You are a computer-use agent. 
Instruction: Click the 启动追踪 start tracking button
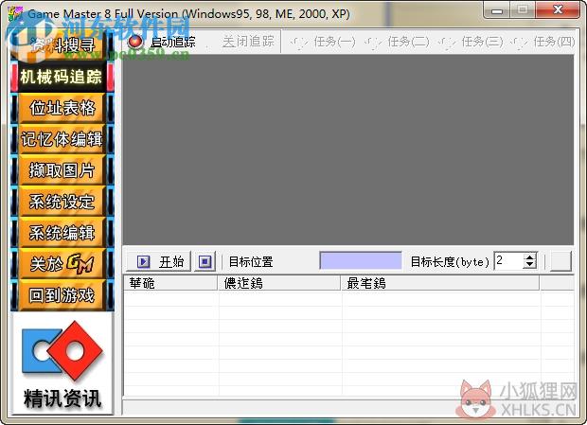(162, 42)
